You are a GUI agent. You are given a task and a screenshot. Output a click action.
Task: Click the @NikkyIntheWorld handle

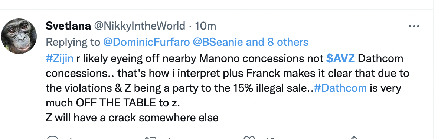(139, 26)
